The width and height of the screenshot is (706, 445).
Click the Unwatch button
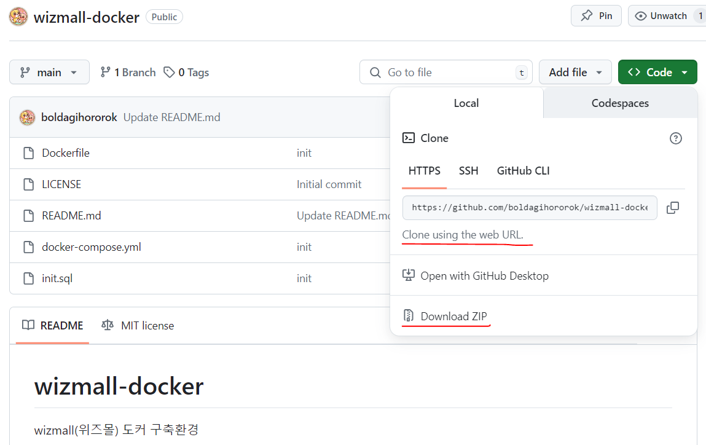coord(667,16)
